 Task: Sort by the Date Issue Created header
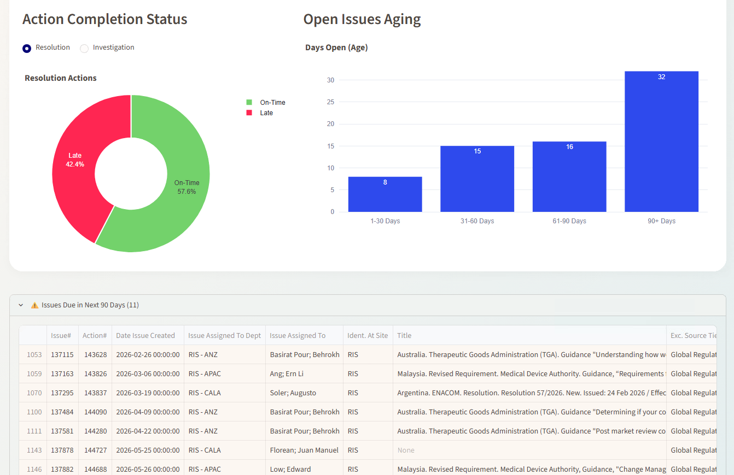tap(148, 335)
